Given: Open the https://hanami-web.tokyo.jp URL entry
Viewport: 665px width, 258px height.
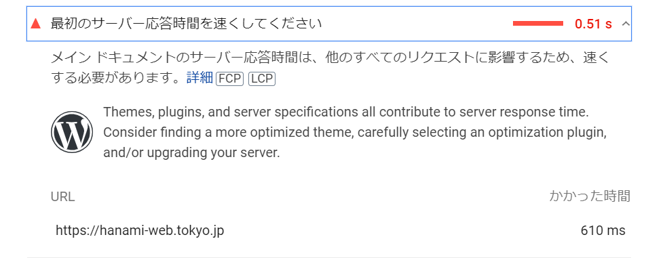Looking at the screenshot, I should click(x=140, y=230).
